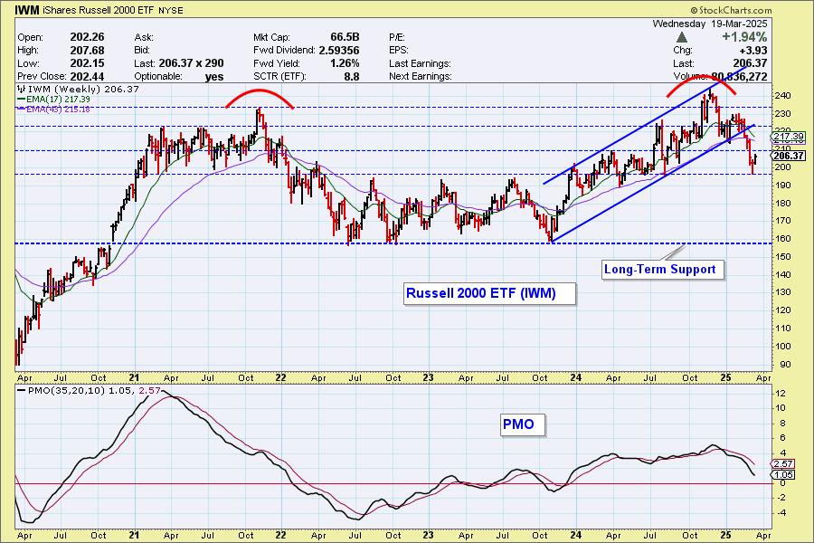This screenshot has width=814, height=543.
Task: Click the Long-Term Support callout label
Action: click(662, 269)
